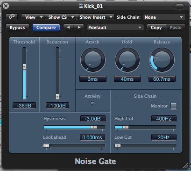Toggle the Bypass button
Screen dimensions: 191x171
(x=17, y=28)
